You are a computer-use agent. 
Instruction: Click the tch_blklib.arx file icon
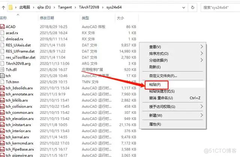click(x=2, y=100)
